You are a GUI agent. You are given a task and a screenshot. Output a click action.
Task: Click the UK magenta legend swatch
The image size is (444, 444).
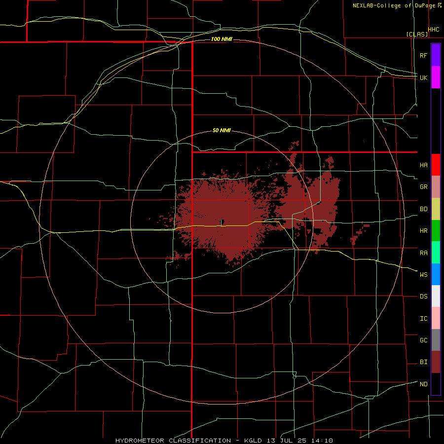coord(436,77)
